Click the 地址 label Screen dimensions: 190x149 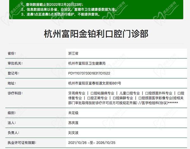click(x=12, y=83)
